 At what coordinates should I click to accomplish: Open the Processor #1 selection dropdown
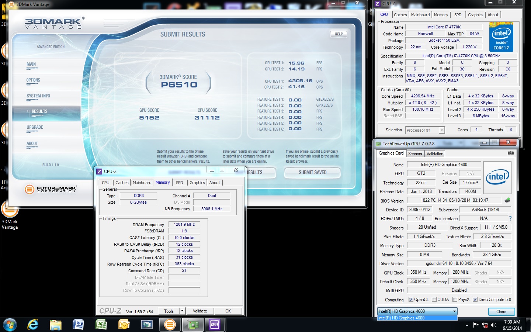click(x=425, y=130)
